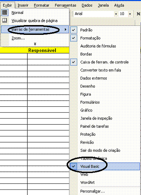Show the Proteção toolbar

click(105, 134)
